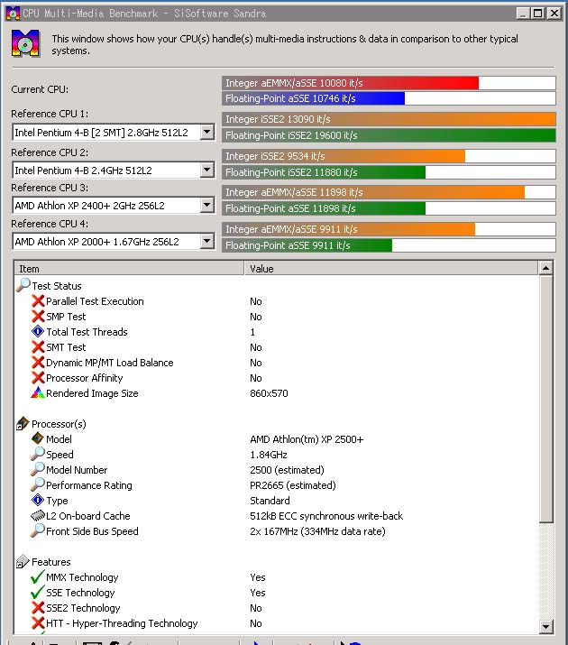Screen dimensions: 568x645
Task: Click the L2 On-board Cache memory icon
Action: pos(38,516)
